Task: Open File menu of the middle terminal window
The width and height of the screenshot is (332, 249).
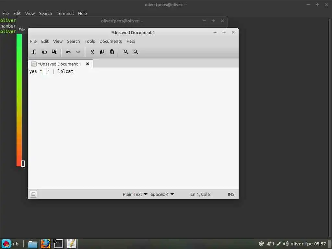Action: 22,30
